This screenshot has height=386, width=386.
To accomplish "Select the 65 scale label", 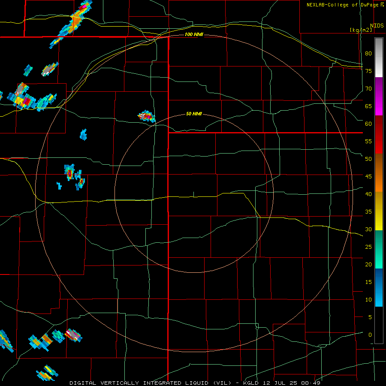I will 368,106.
